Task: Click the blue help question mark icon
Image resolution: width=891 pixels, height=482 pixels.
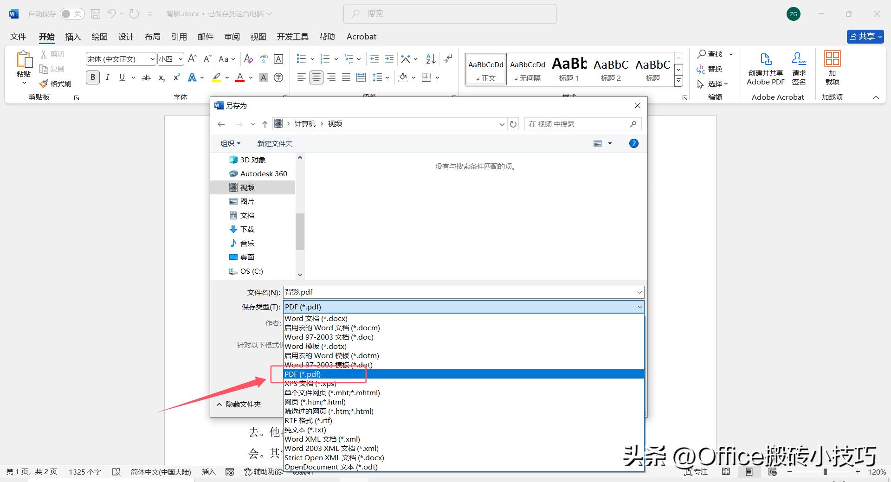Action: (633, 143)
